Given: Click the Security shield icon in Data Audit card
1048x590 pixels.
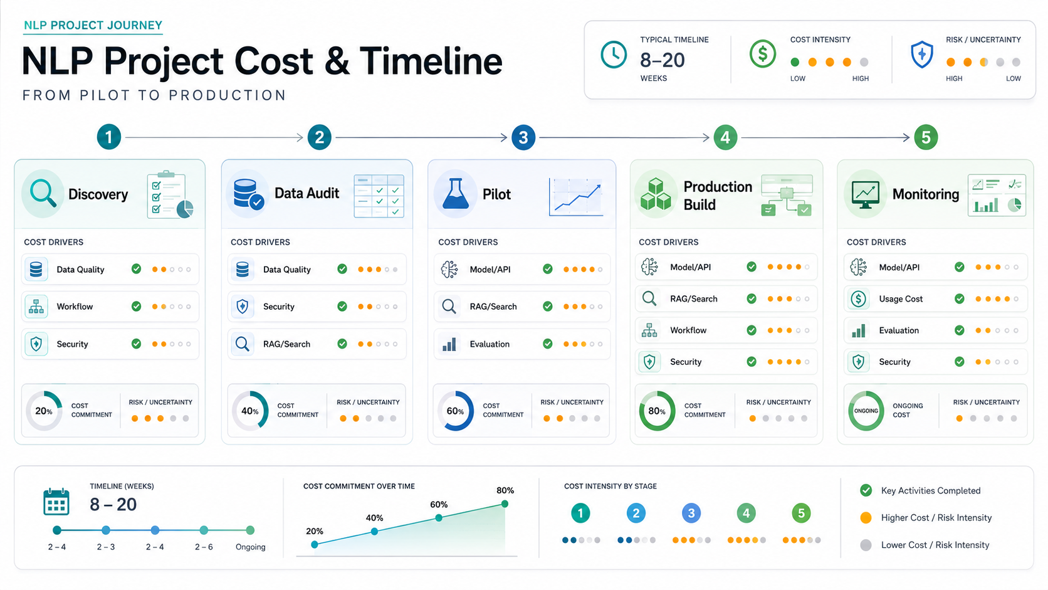Looking at the screenshot, I should tap(243, 307).
